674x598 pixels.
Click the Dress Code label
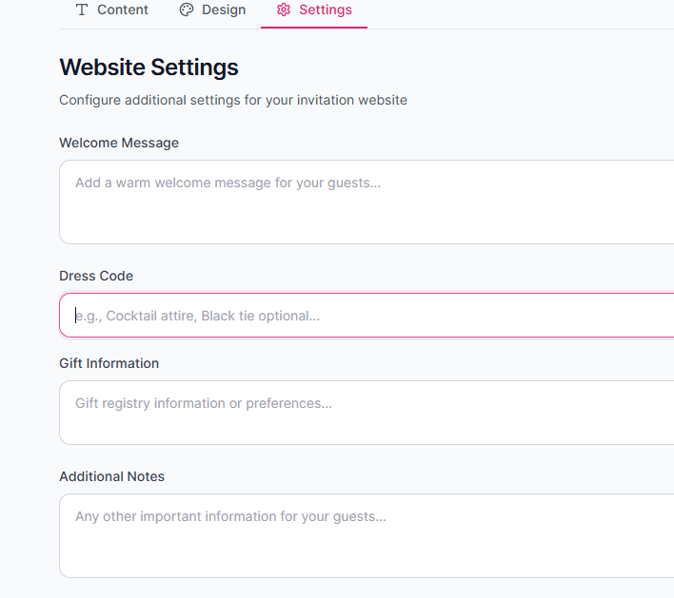[x=96, y=276]
